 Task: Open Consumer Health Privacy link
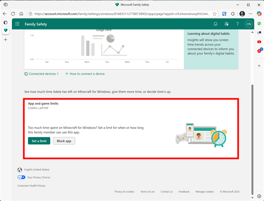(31, 186)
